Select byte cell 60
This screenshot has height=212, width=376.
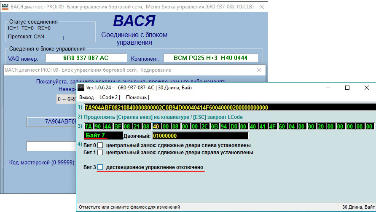tap(282, 126)
